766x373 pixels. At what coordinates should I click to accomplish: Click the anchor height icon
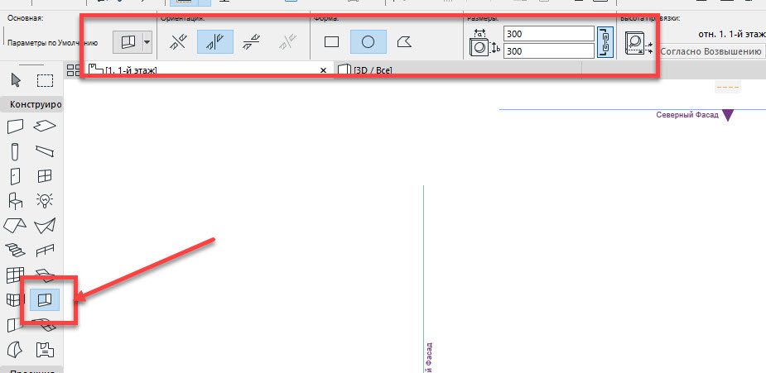639,44
